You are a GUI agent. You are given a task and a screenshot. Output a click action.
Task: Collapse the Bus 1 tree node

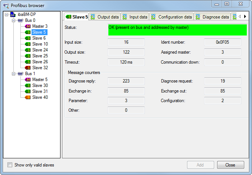click(x=13, y=74)
